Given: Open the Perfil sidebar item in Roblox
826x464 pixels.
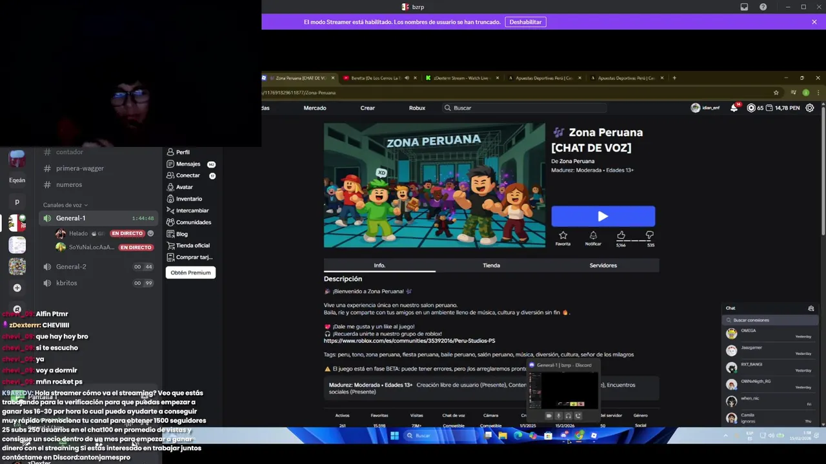Looking at the screenshot, I should pos(178,152).
